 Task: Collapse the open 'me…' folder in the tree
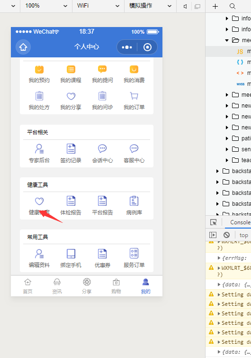tap(227, 40)
